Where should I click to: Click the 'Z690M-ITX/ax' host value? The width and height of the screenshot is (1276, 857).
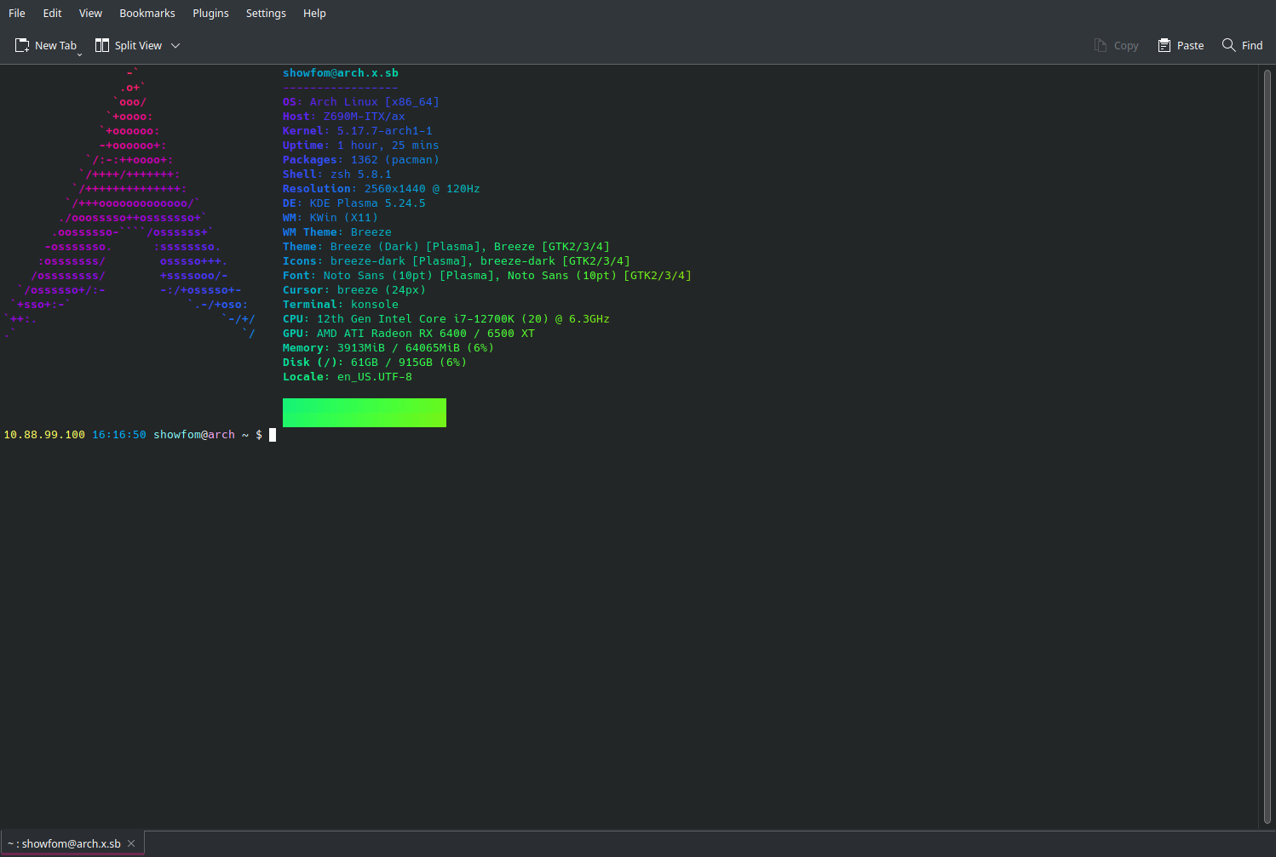pos(365,117)
